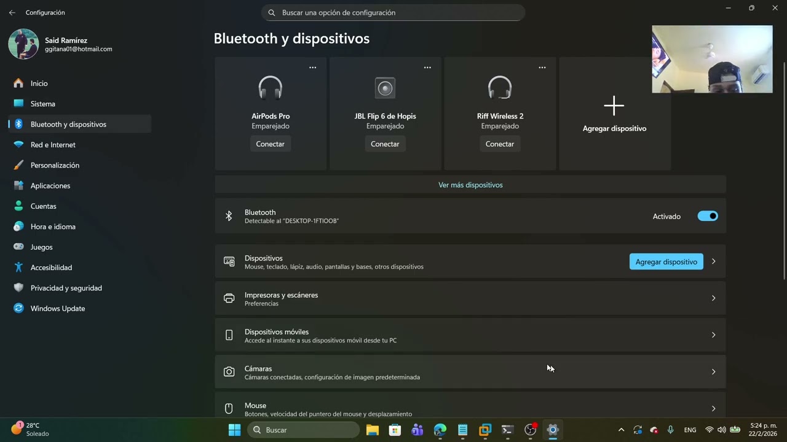This screenshot has width=787, height=442.
Task: Click the webcam overlay preview
Action: click(x=712, y=59)
